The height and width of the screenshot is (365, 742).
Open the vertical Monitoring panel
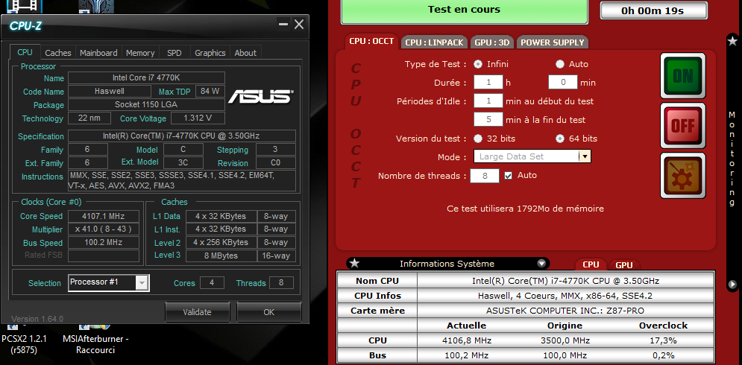click(x=732, y=159)
